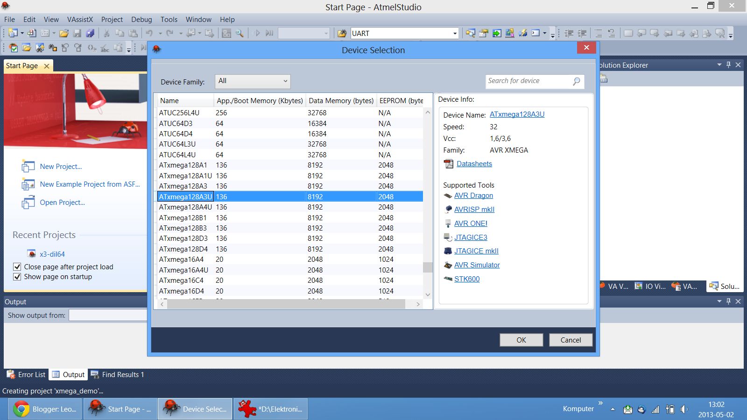Click the Open File folder toolbar icon

pos(64,33)
